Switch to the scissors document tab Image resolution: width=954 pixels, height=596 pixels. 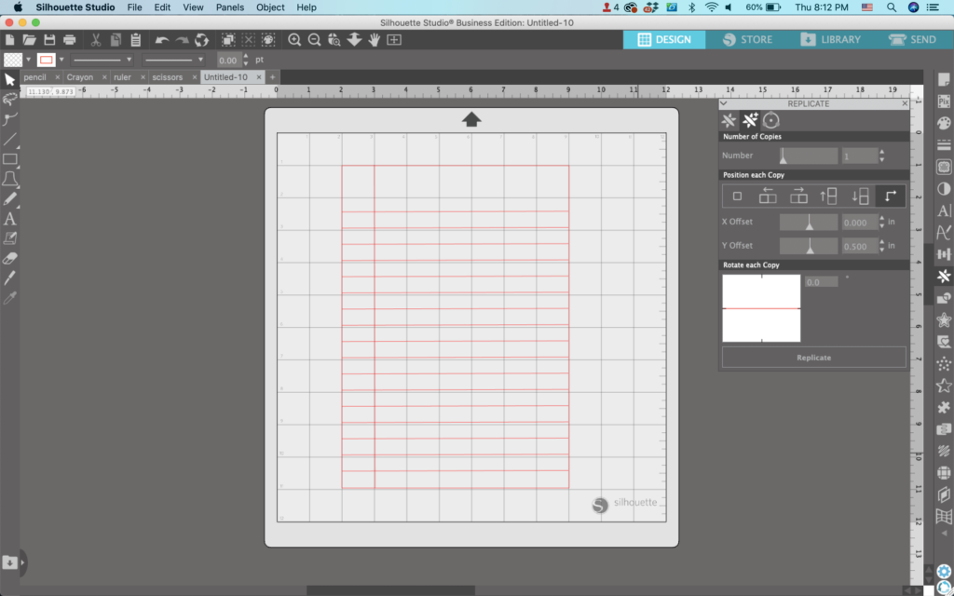(168, 77)
